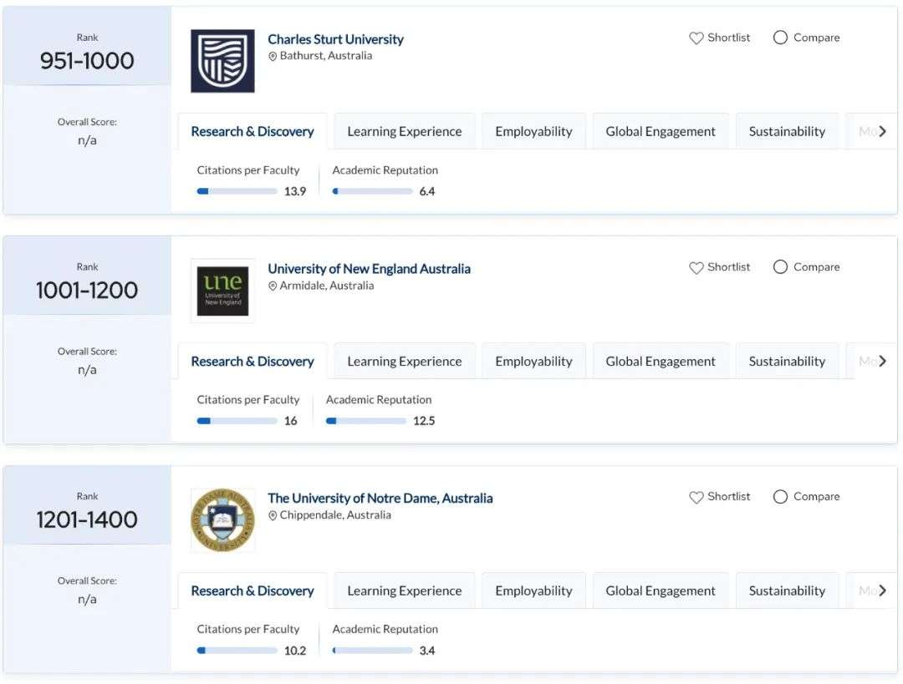Click Academic Reputation bar showing 6.4

(372, 191)
